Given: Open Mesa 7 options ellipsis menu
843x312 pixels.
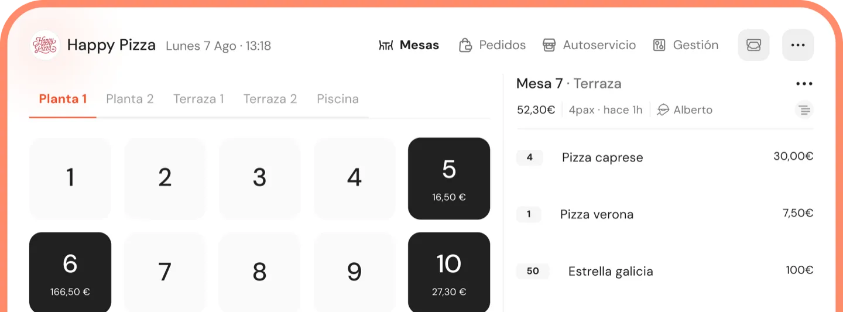Looking at the screenshot, I should [x=804, y=84].
